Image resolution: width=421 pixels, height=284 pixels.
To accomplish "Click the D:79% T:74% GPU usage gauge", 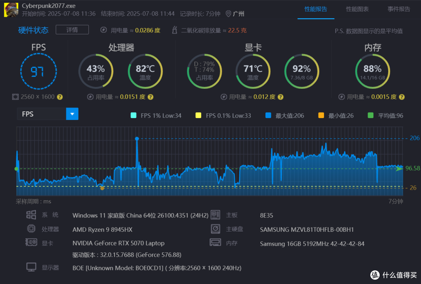I will pyautogui.click(x=205, y=71).
